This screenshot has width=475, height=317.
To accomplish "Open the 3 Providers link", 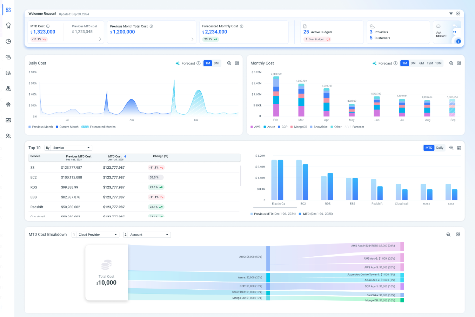I will coord(379,32).
